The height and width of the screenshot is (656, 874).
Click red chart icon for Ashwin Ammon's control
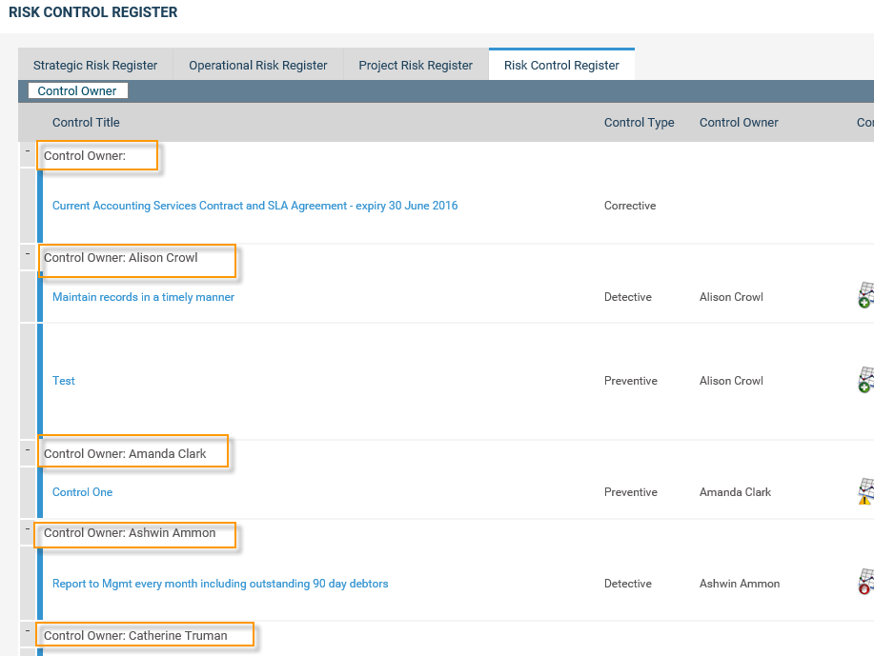coord(865,583)
